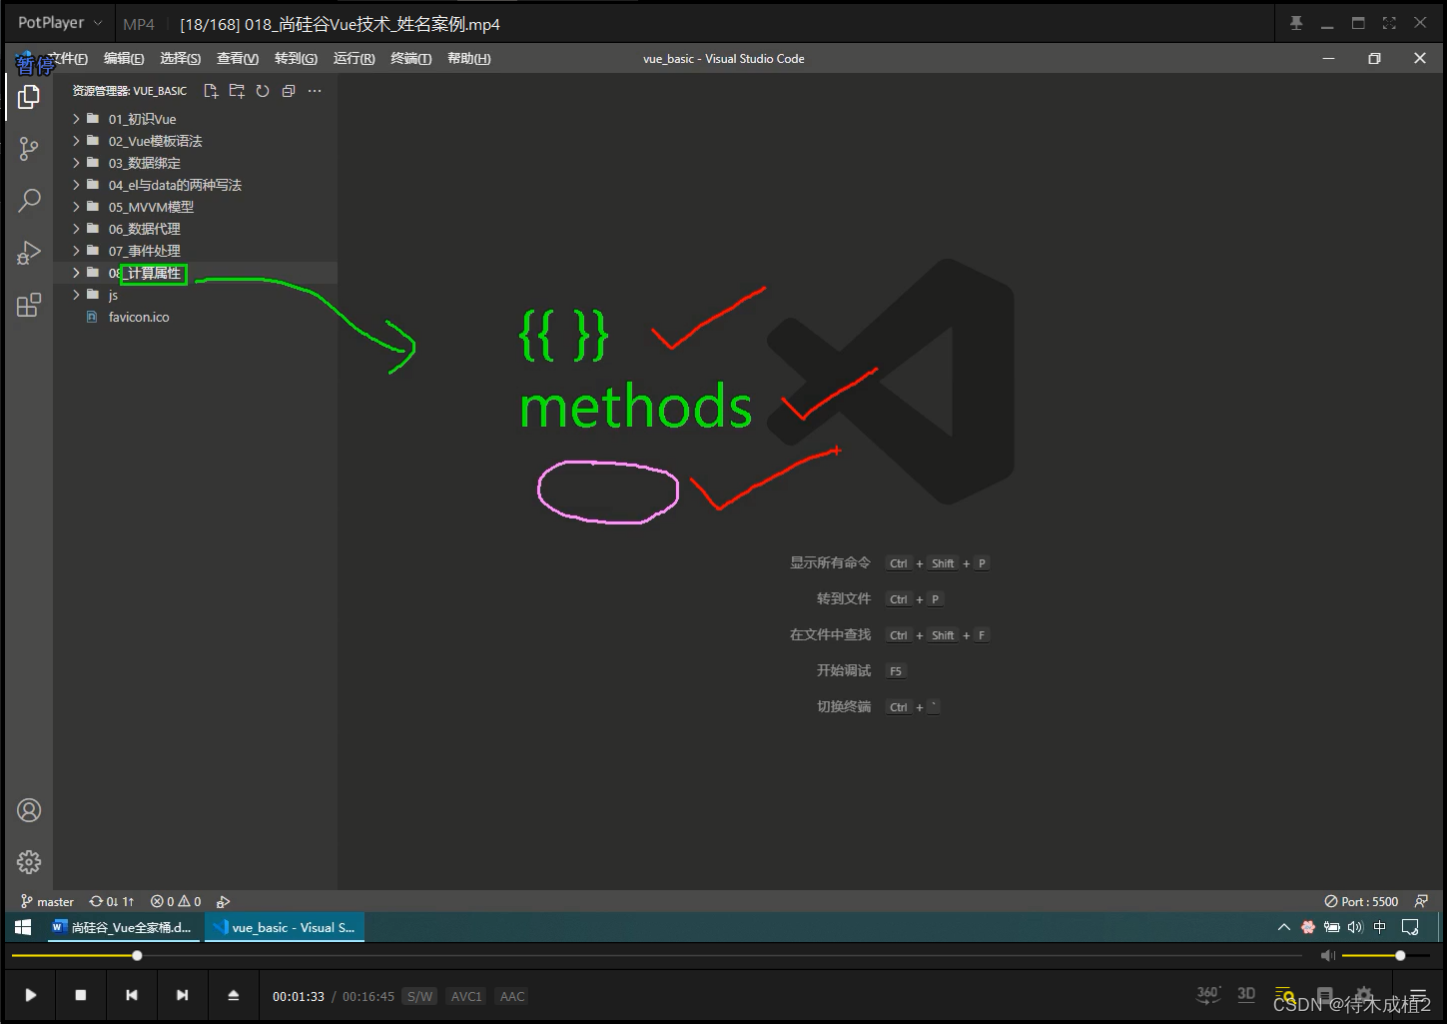Create a new folder in VUE_BASIC explorer
This screenshot has height=1024, width=1447.
click(x=237, y=91)
